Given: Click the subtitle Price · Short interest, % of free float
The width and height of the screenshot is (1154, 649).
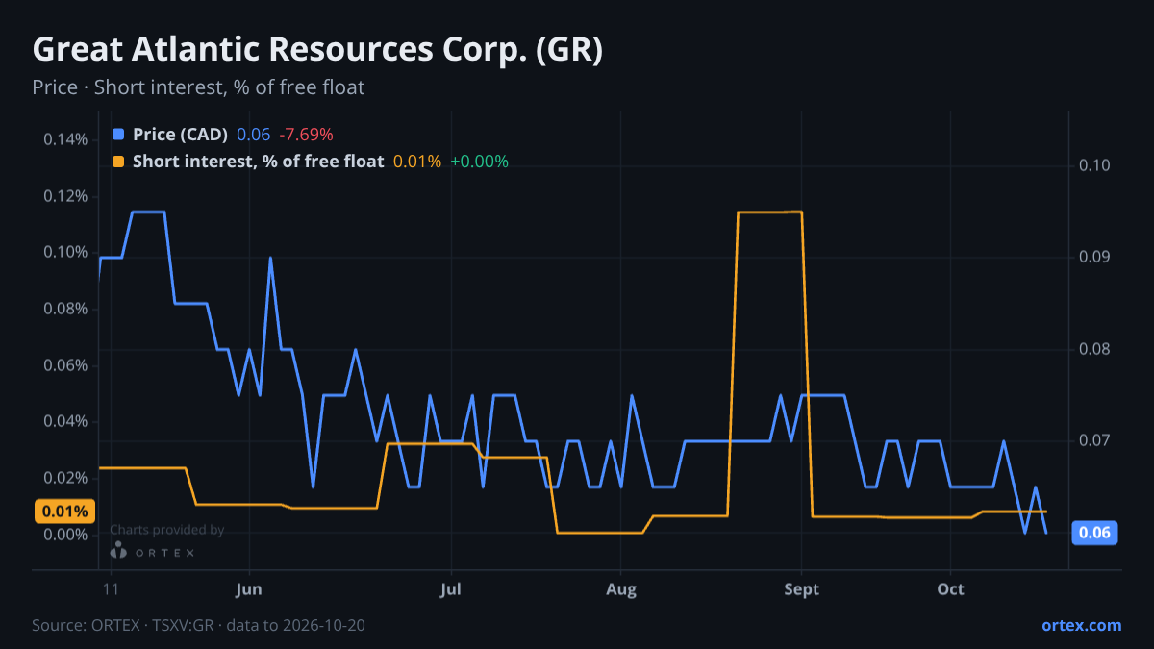Looking at the screenshot, I should [x=198, y=87].
